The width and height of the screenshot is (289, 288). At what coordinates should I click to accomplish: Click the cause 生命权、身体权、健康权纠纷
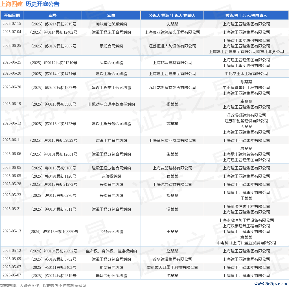(111, 251)
